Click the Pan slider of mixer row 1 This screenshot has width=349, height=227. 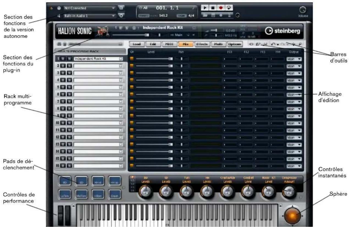pyautogui.click(x=182, y=59)
